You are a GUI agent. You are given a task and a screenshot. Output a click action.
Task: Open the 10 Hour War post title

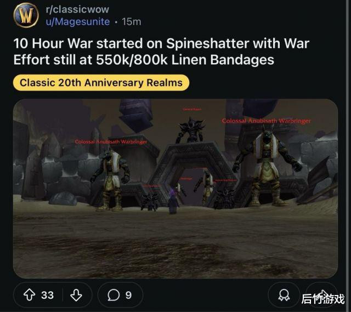(161, 52)
